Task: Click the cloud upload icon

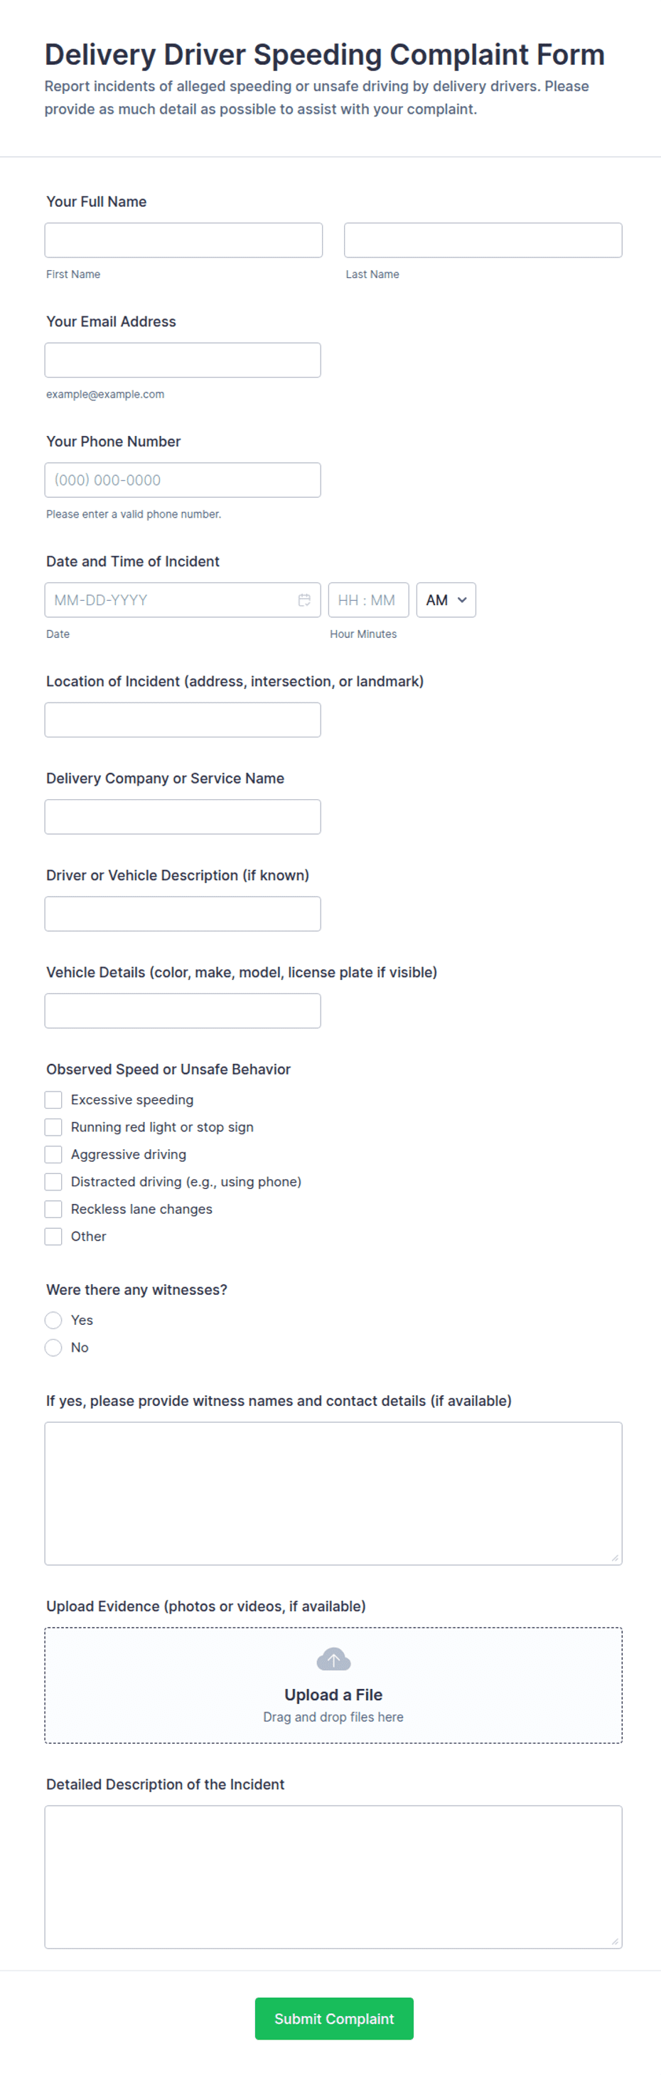Action: (333, 1660)
